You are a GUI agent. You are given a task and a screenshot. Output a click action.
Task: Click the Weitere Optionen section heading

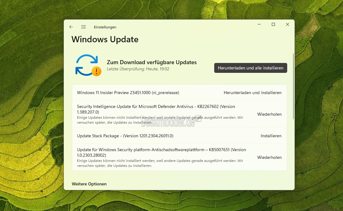[x=89, y=184]
